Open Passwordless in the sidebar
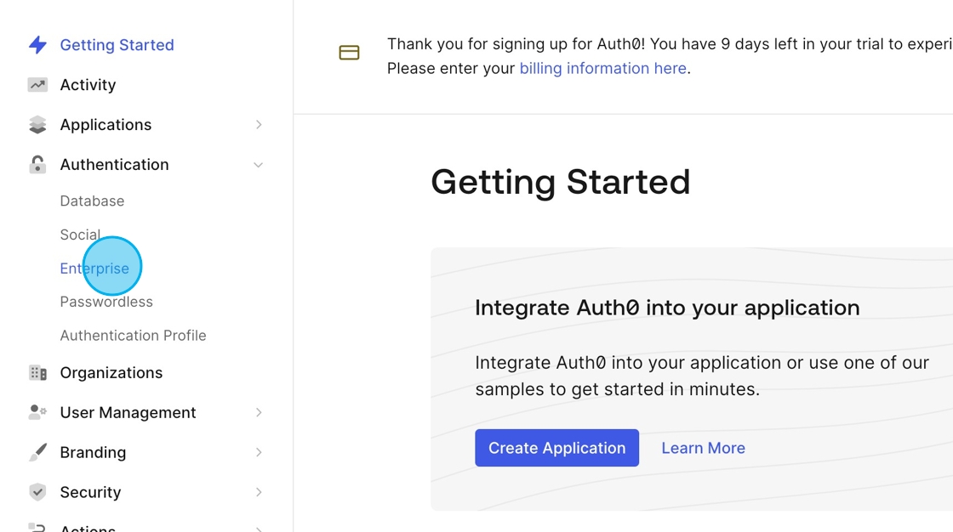Viewport: 953px width, 532px height. (106, 302)
